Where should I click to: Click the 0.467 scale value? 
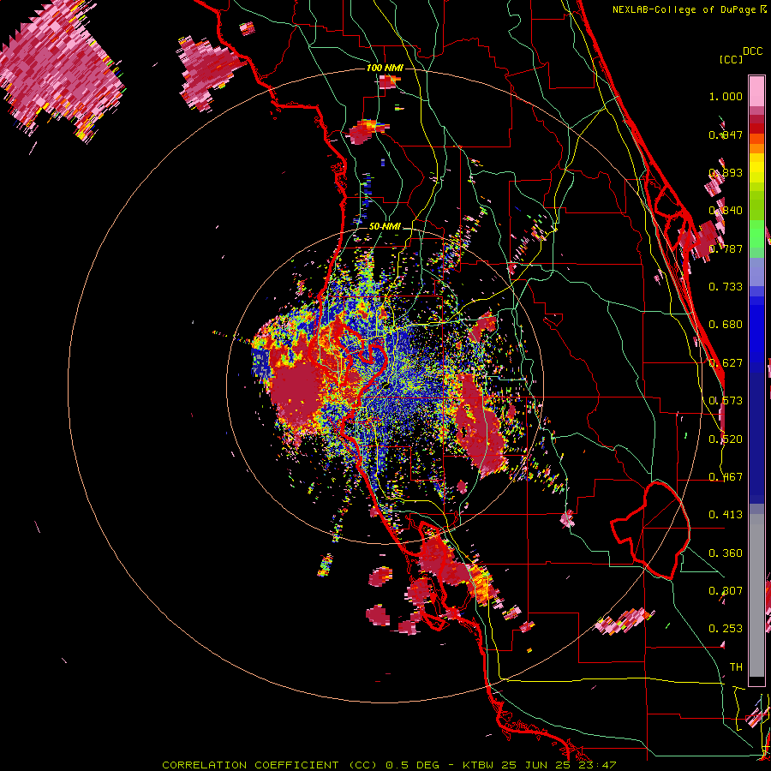pyautogui.click(x=726, y=477)
